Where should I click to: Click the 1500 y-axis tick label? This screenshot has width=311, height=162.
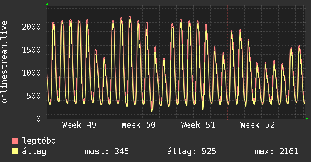pyautogui.click(x=31, y=50)
